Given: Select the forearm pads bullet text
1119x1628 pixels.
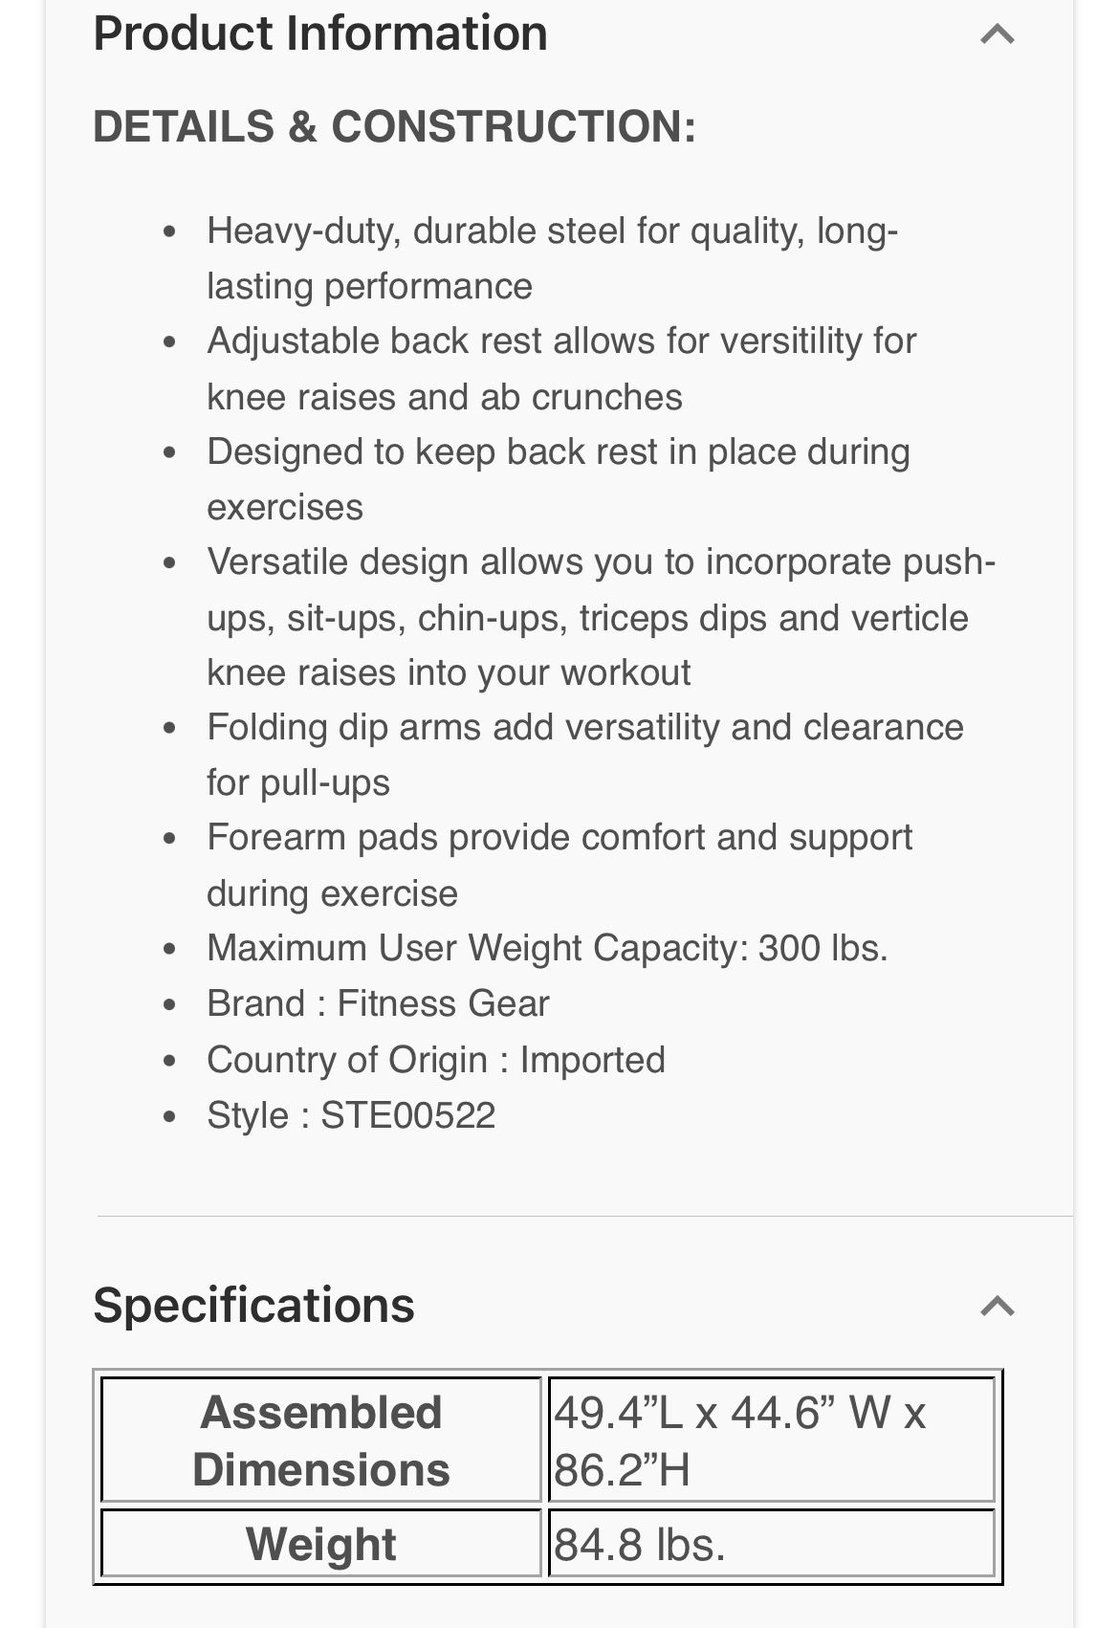Looking at the screenshot, I should (x=559, y=865).
